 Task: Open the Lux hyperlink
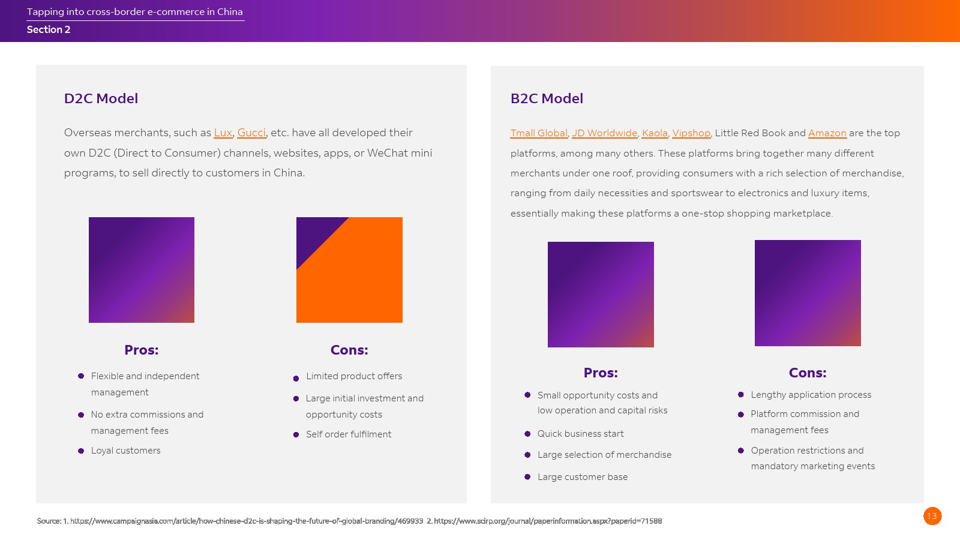click(223, 133)
